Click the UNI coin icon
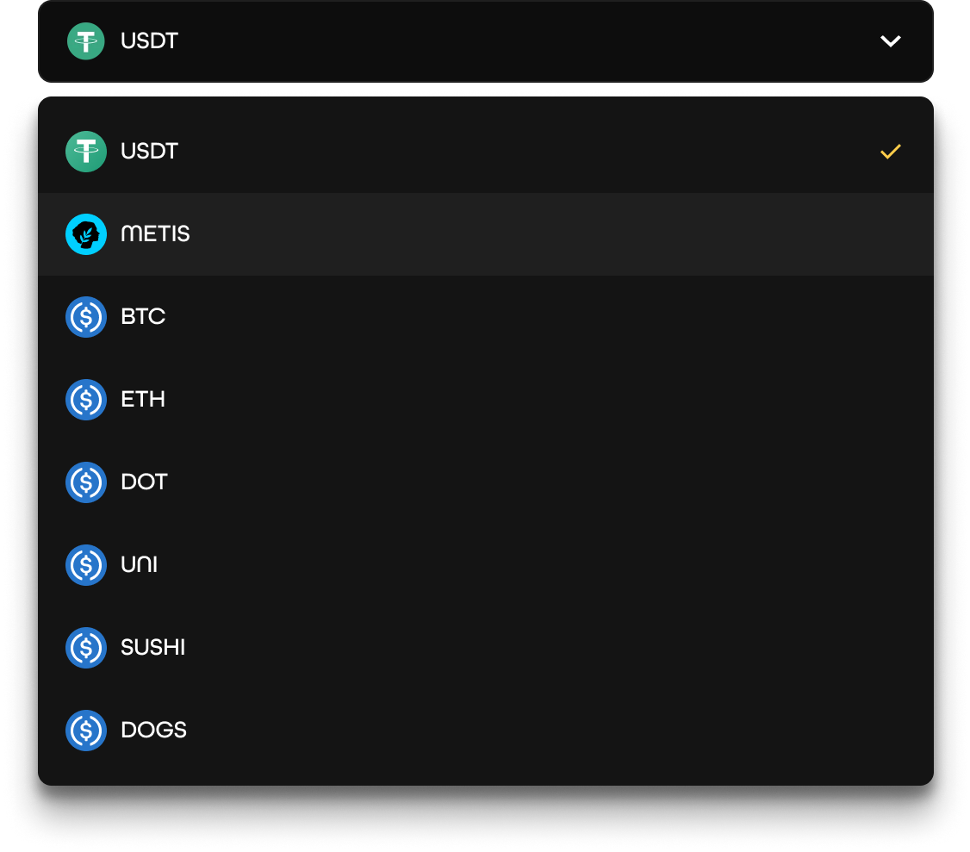This screenshot has width=970, height=852. (x=86, y=565)
